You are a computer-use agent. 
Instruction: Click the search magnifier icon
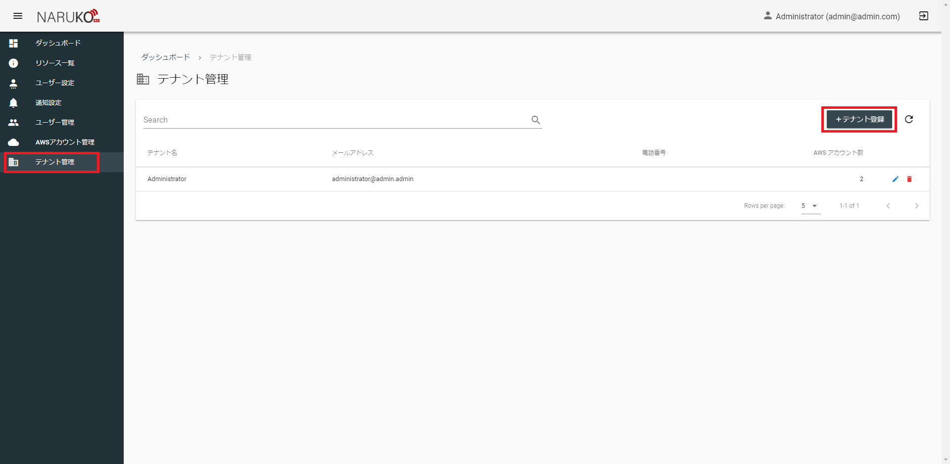click(535, 120)
